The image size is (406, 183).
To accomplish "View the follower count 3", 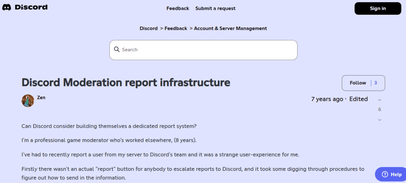I will pos(376,83).
